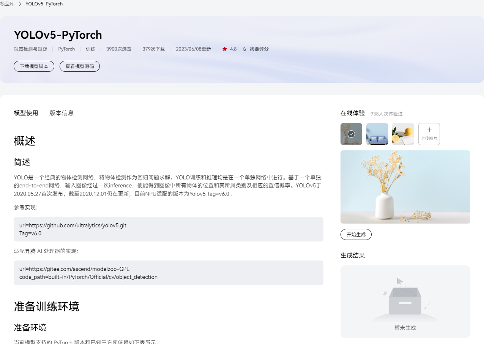Select the lemon sample thumbnail

(403, 134)
